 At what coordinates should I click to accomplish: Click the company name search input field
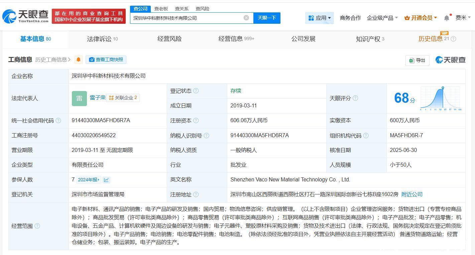[187, 18]
